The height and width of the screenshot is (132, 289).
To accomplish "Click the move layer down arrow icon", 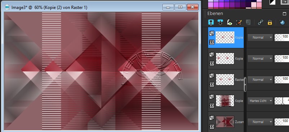I will 220,23.
